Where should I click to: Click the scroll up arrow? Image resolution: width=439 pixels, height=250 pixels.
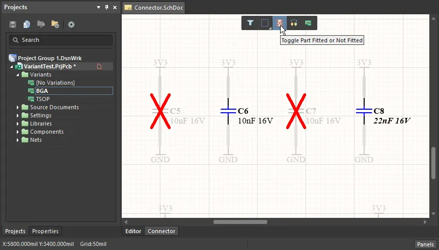click(433, 18)
